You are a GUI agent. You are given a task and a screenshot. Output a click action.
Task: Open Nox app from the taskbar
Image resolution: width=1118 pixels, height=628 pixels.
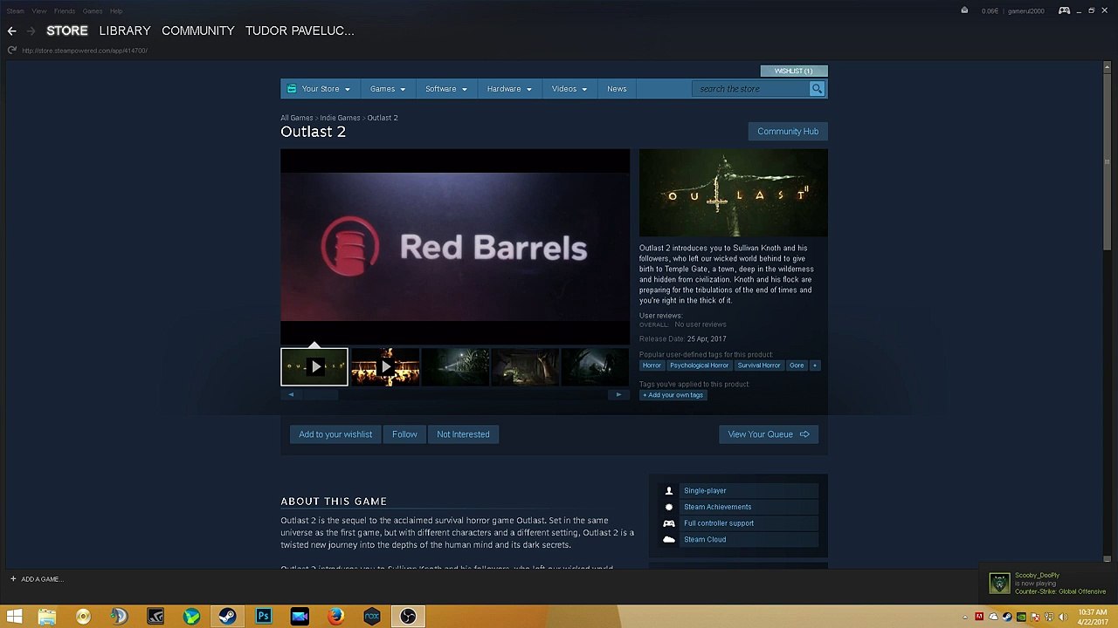tap(371, 617)
